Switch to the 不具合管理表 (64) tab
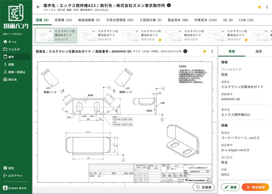Viewport: 272px width, 194px height. pyautogui.click(x=120, y=20)
